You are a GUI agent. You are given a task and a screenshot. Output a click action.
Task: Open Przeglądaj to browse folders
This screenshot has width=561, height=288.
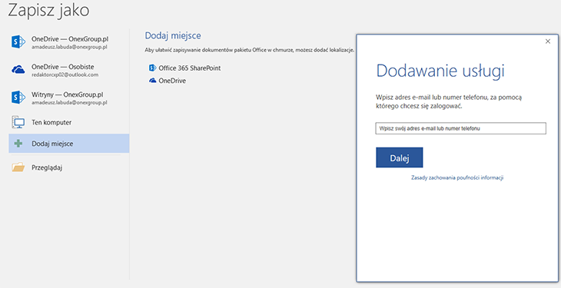69,167
